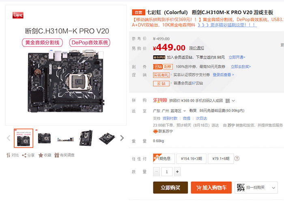Click the 联系苏宁 customer service icon
The width and height of the screenshot is (284, 202).
pos(155,131)
